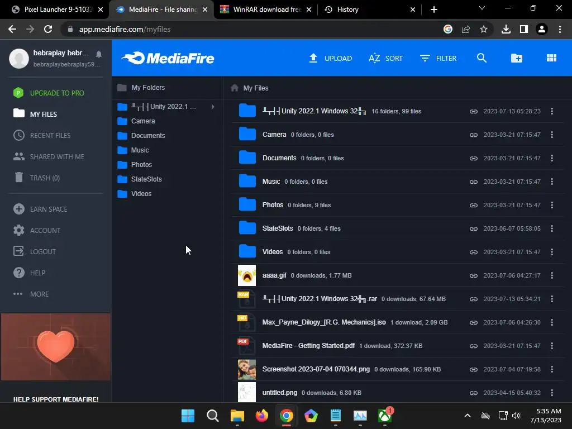
Task: Open options menu for Music folder
Action: 552,182
